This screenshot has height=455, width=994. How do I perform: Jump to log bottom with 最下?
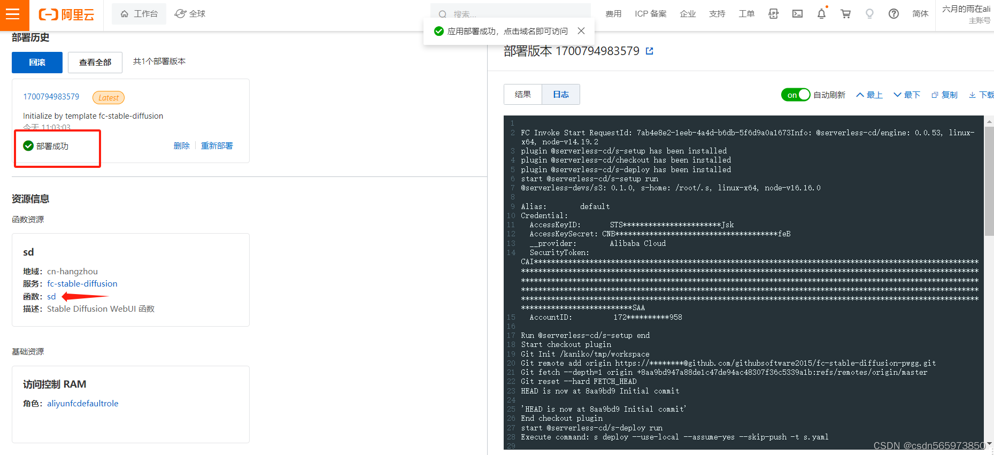[x=907, y=95]
